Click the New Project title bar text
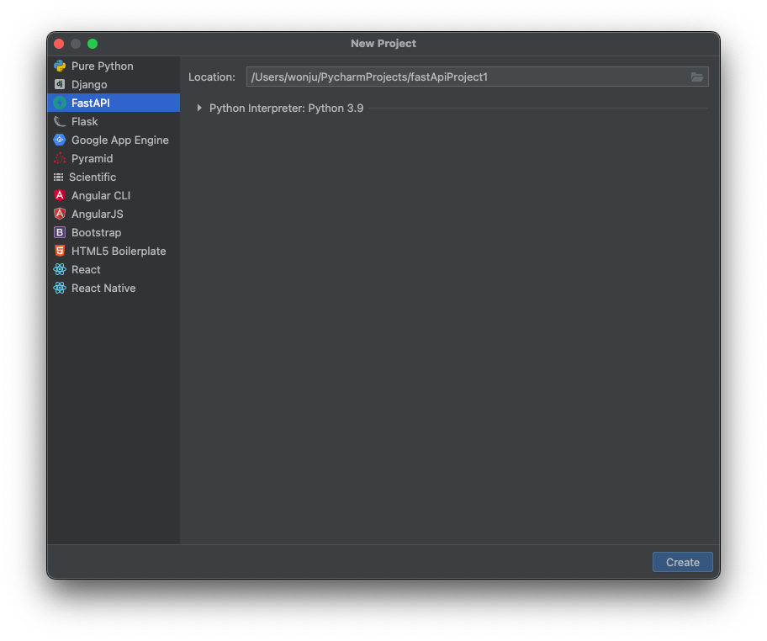The width and height of the screenshot is (767, 641). [x=383, y=44]
